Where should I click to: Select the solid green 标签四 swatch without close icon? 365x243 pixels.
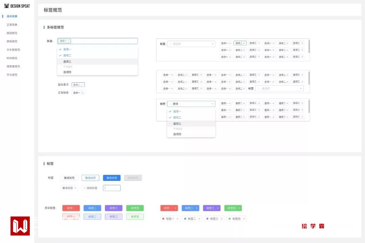pyautogui.click(x=135, y=208)
